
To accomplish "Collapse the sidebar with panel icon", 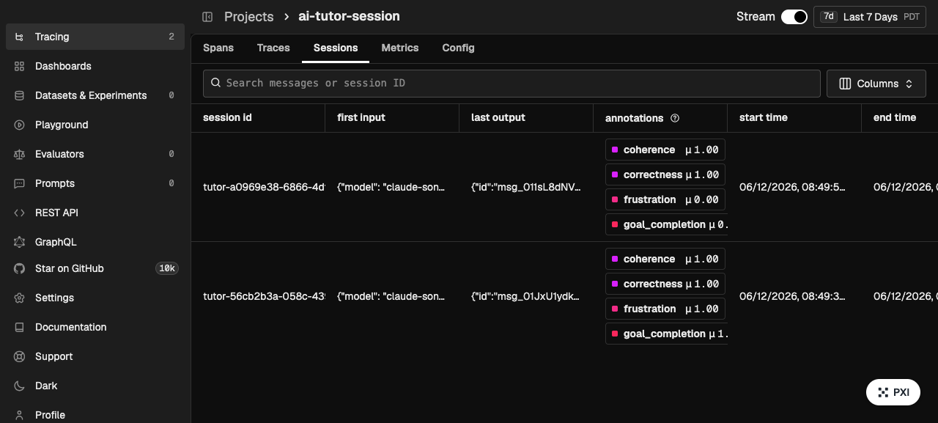I will [207, 17].
